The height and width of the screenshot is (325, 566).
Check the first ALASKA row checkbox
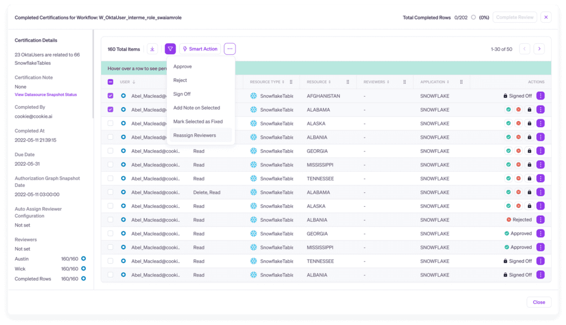click(x=111, y=123)
